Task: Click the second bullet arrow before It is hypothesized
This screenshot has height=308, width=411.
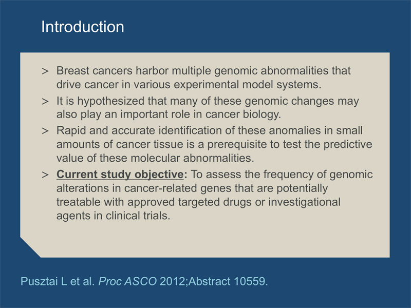Action: pyautogui.click(x=45, y=101)
